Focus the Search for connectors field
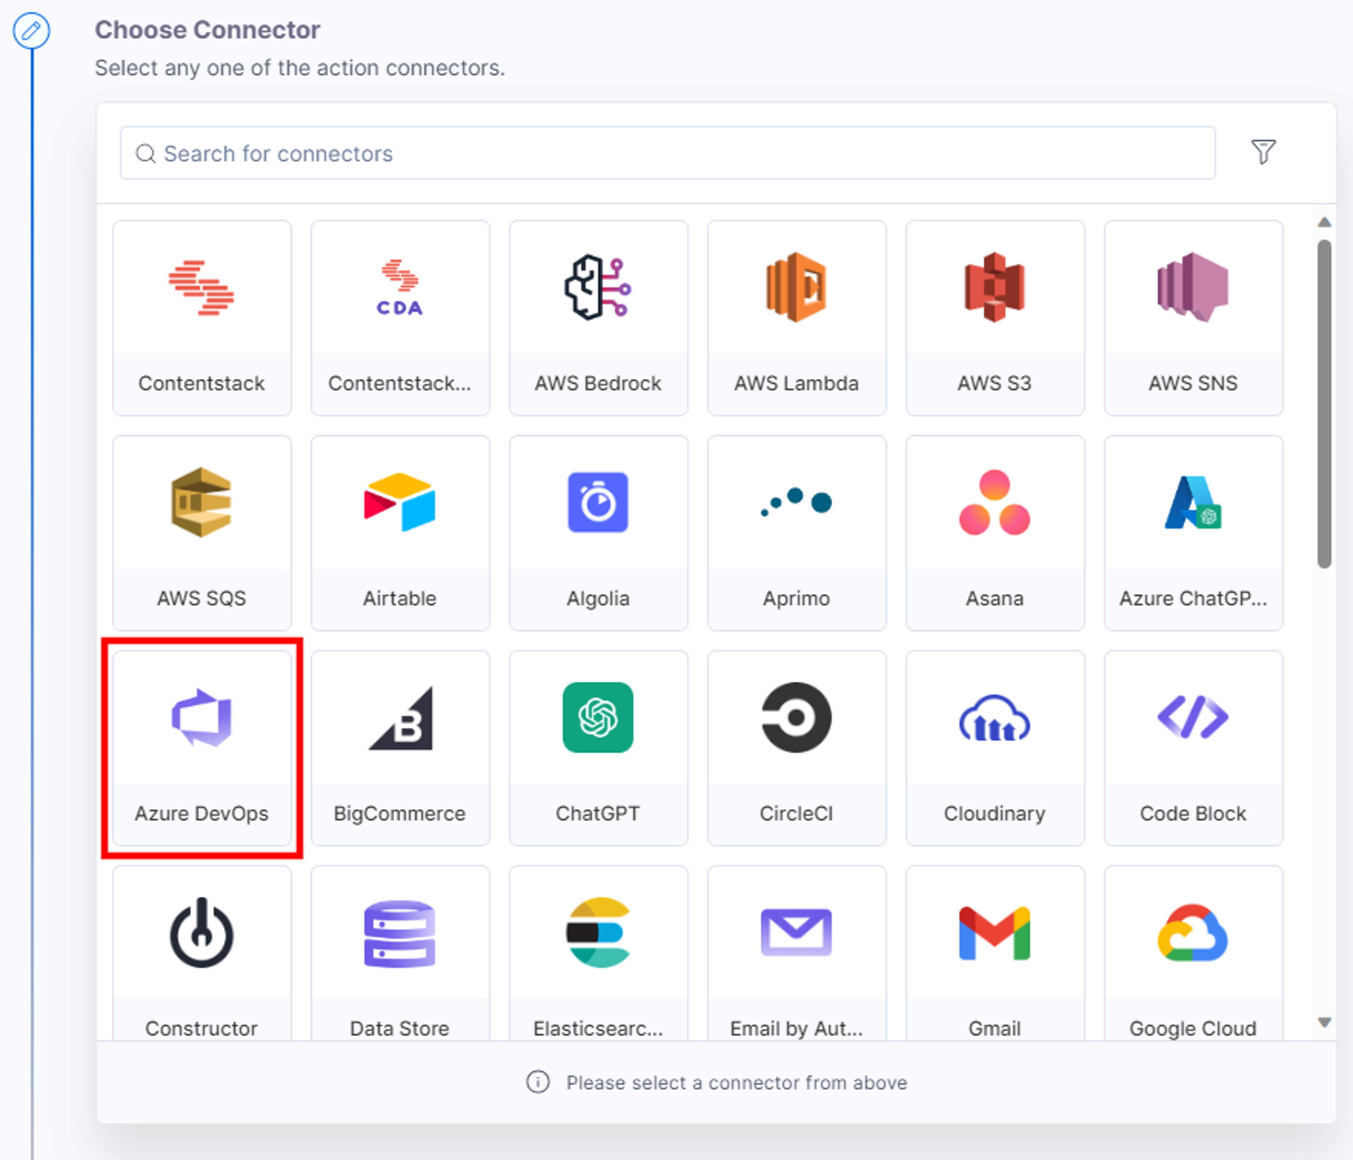The image size is (1353, 1160). (667, 153)
